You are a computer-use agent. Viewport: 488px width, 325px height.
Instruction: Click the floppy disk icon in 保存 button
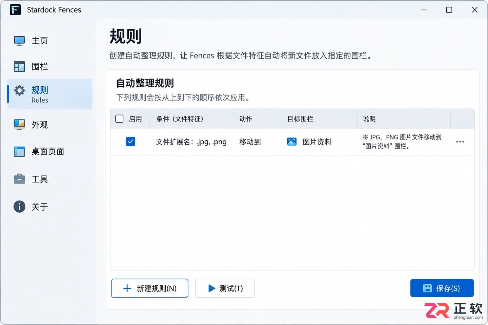(x=428, y=288)
